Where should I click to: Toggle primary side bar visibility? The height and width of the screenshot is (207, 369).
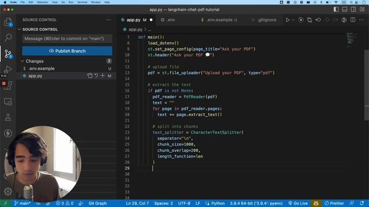(x=336, y=9)
